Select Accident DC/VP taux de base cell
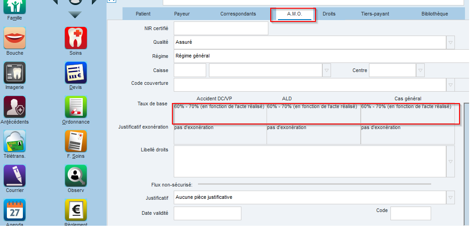The width and height of the screenshot is (470, 228). [x=220, y=113]
